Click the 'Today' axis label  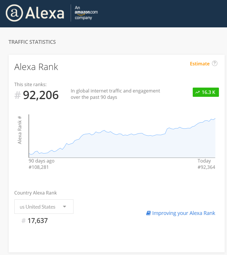click(x=204, y=161)
